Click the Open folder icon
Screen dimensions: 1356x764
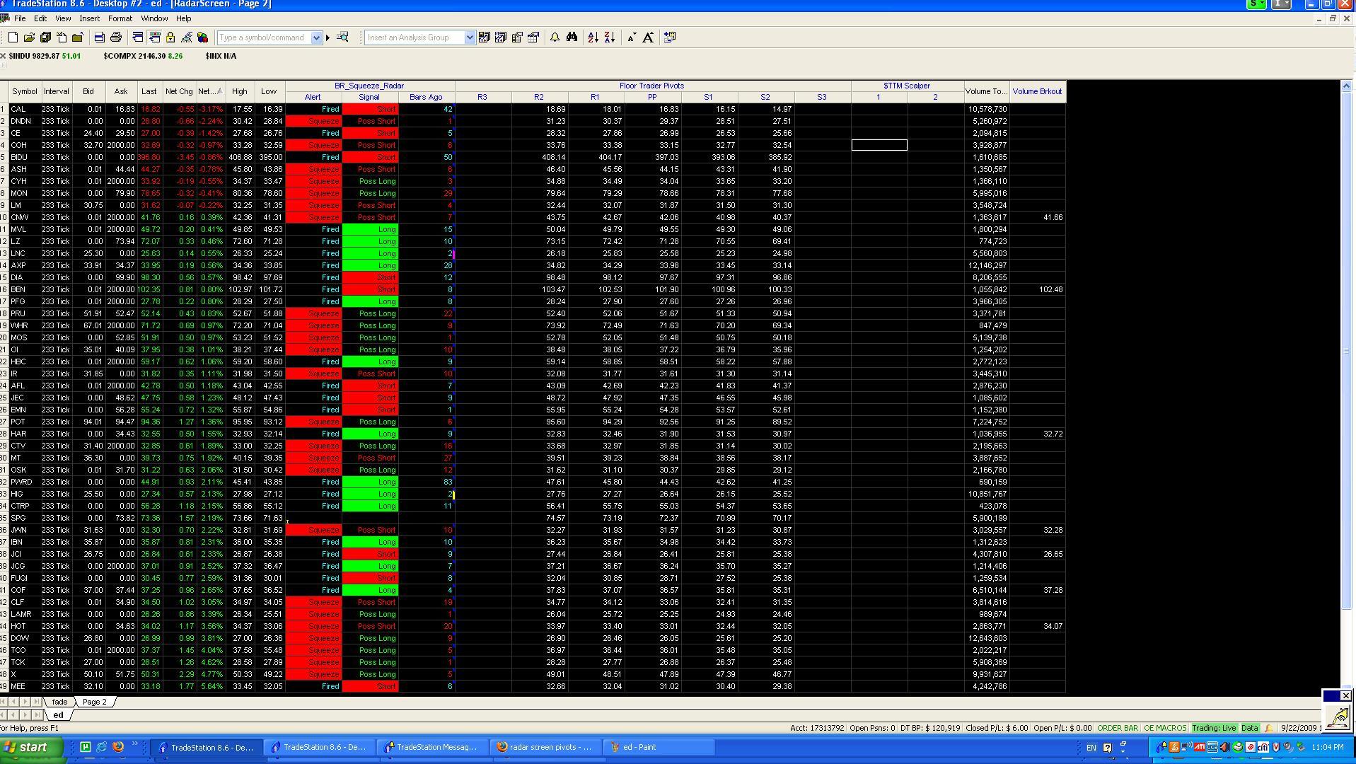pos(29,37)
